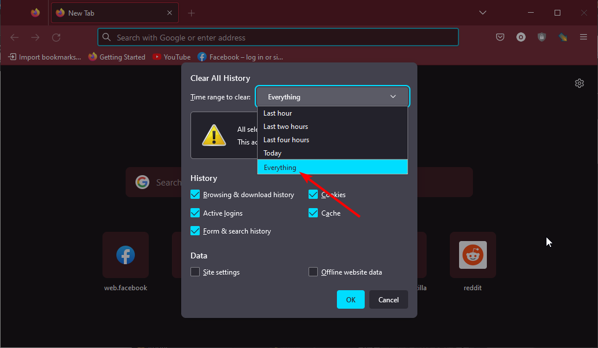Open Import bookmarks bookmark

click(x=45, y=57)
